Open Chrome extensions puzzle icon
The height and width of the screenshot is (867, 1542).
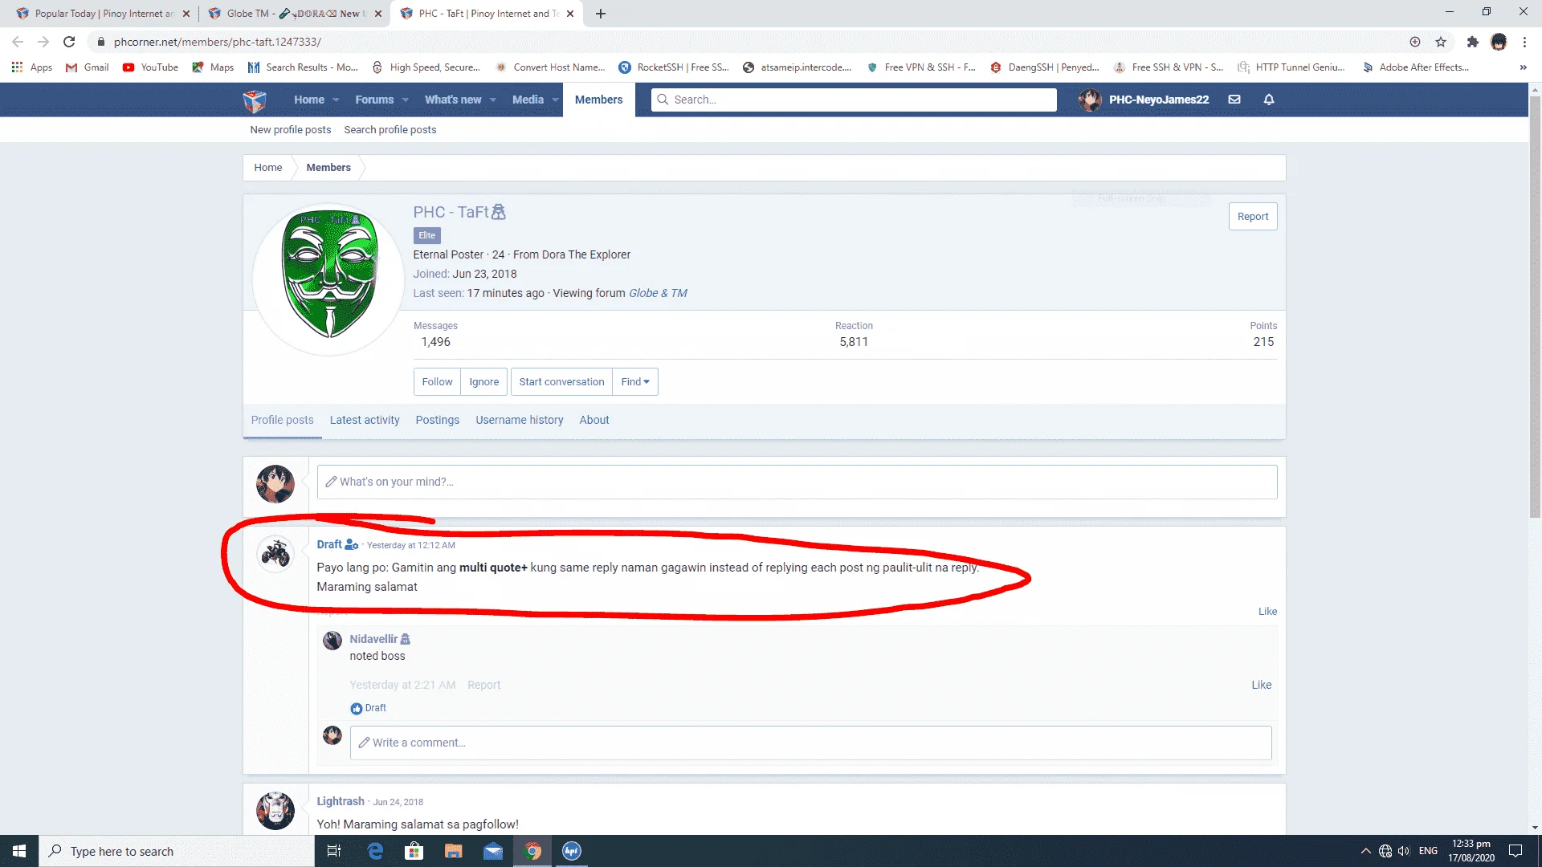click(1472, 42)
